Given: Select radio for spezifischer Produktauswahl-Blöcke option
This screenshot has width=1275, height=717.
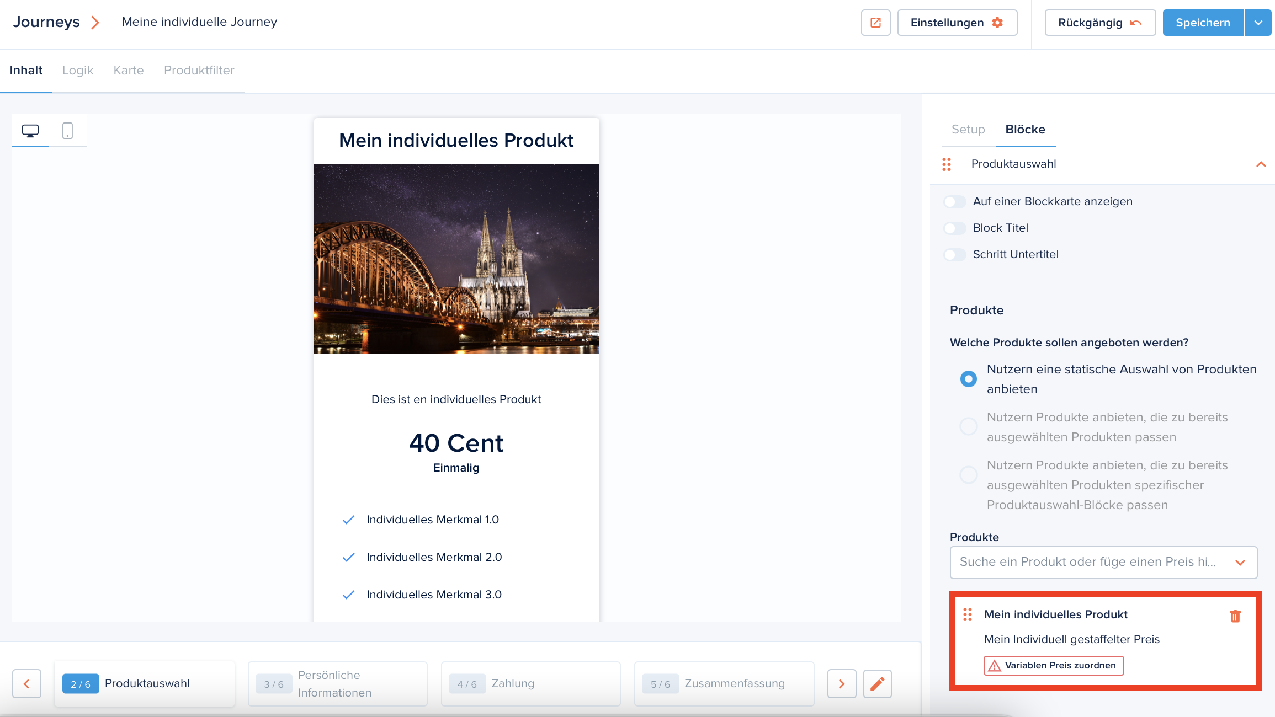Looking at the screenshot, I should click(968, 474).
